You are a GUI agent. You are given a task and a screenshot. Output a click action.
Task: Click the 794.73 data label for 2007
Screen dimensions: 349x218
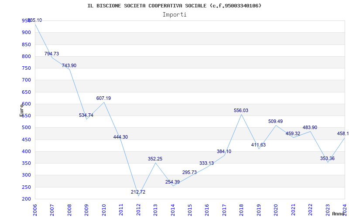coord(51,54)
